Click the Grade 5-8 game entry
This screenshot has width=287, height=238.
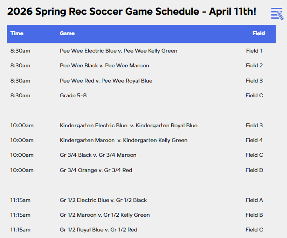click(x=73, y=96)
